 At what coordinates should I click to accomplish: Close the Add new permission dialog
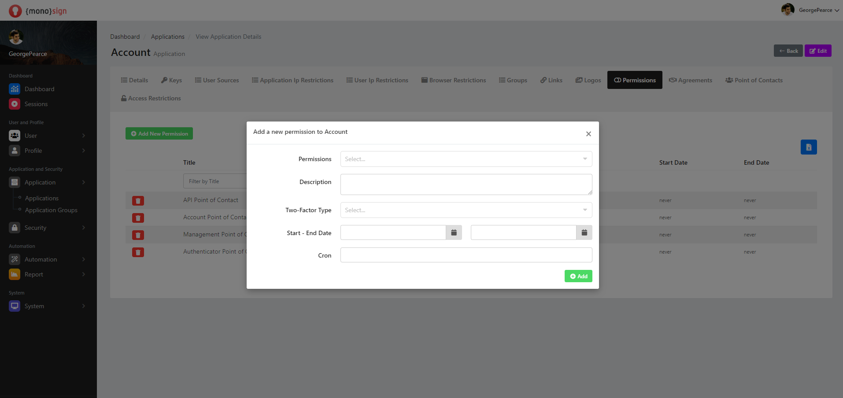coord(588,134)
